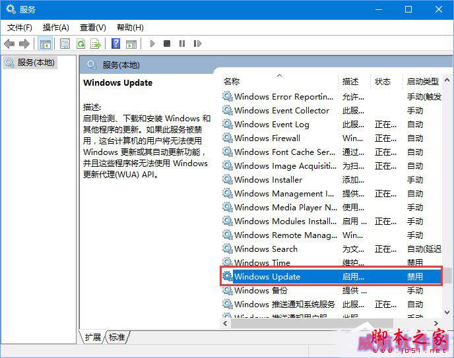Open the 文件(F) menu
This screenshot has height=358, width=454.
tap(19, 28)
